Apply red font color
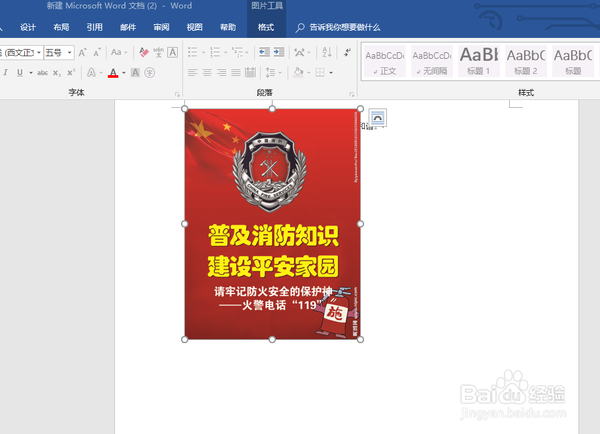Viewport: 600px width, 434px height. [x=113, y=73]
